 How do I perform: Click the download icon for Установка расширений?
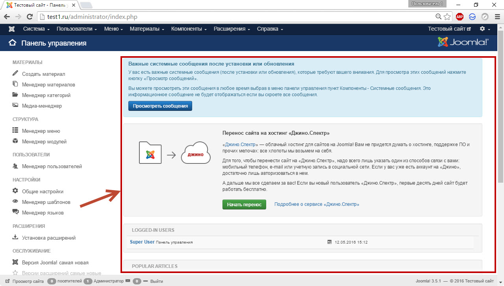coord(15,237)
